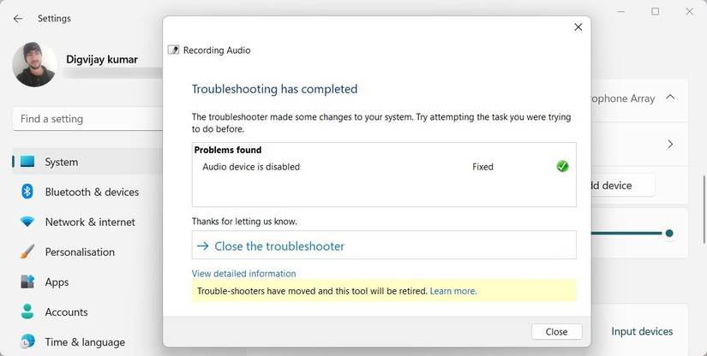This screenshot has height=356, width=707.
Task: Click the Bluetooth & devices icon
Action: pyautogui.click(x=27, y=192)
